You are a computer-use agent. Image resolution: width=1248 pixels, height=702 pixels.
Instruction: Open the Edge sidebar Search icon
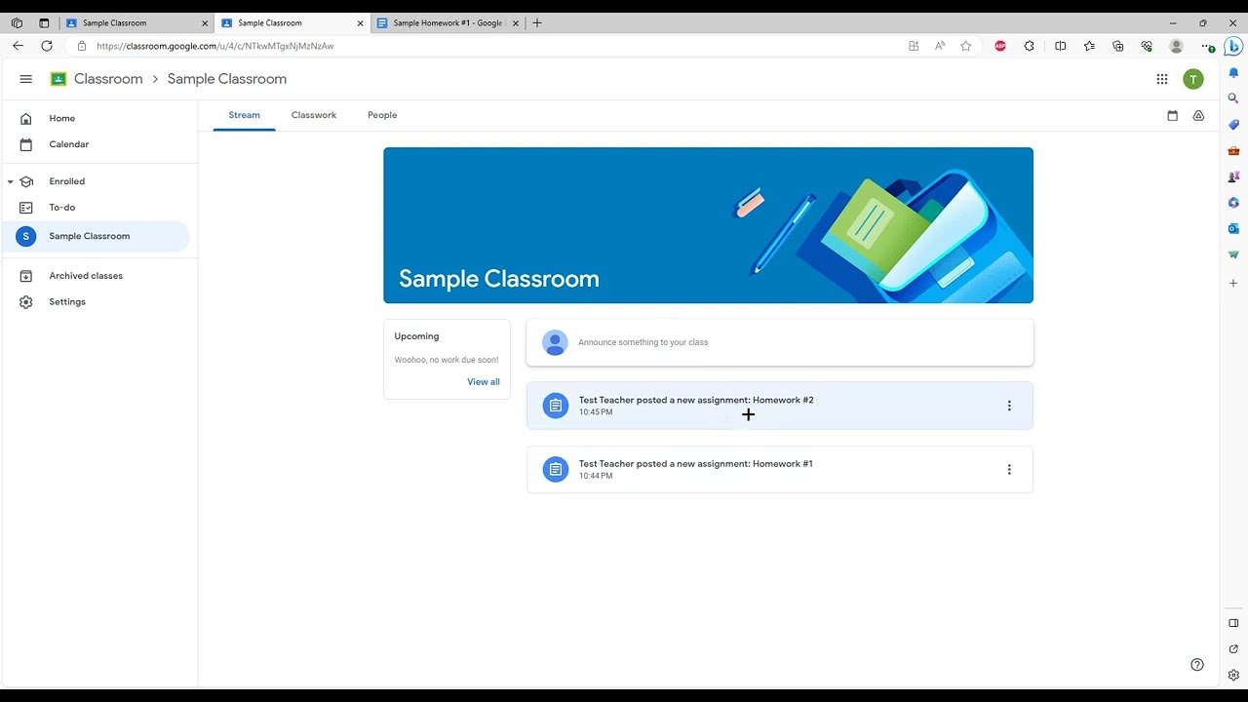click(1233, 98)
